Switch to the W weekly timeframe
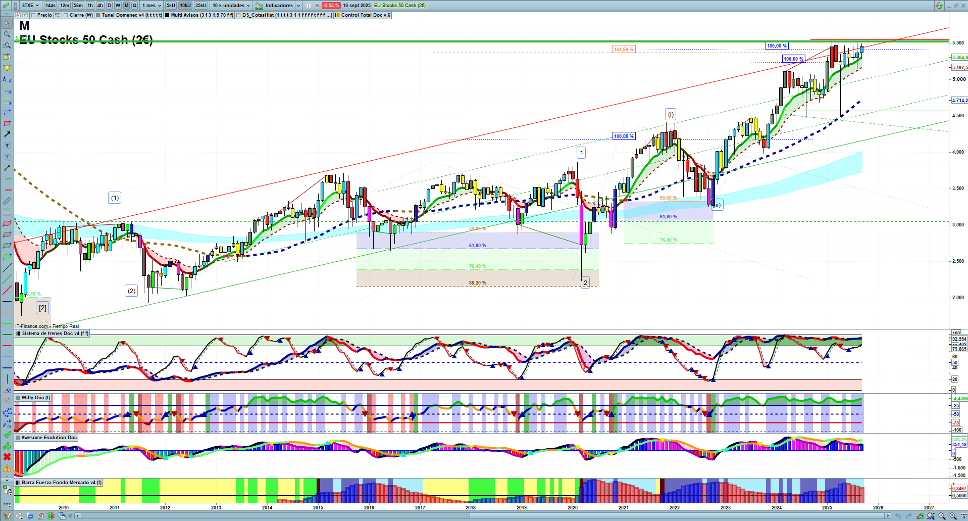The width and height of the screenshot is (968, 521). click(118, 6)
